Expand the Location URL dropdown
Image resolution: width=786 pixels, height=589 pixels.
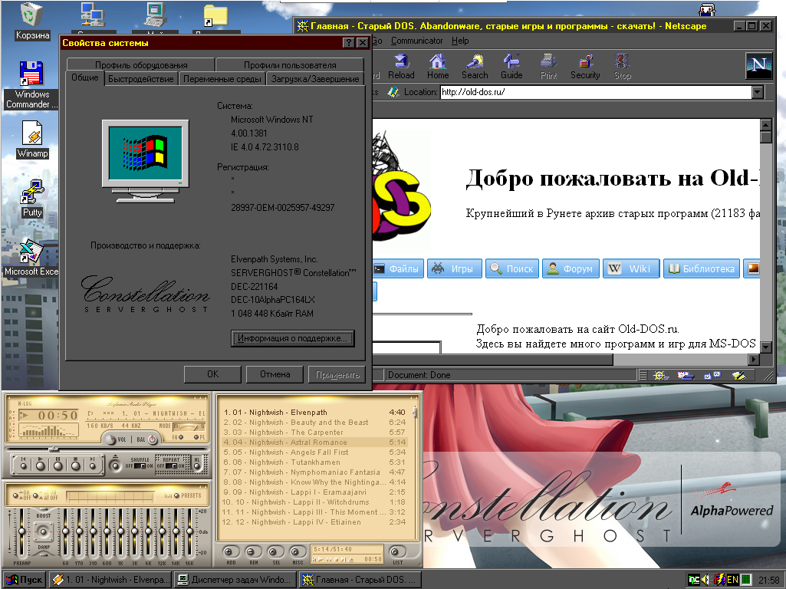point(758,92)
